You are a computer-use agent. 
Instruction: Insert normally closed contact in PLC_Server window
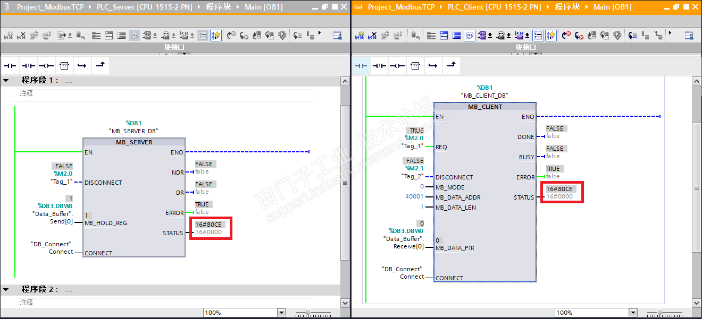point(28,66)
